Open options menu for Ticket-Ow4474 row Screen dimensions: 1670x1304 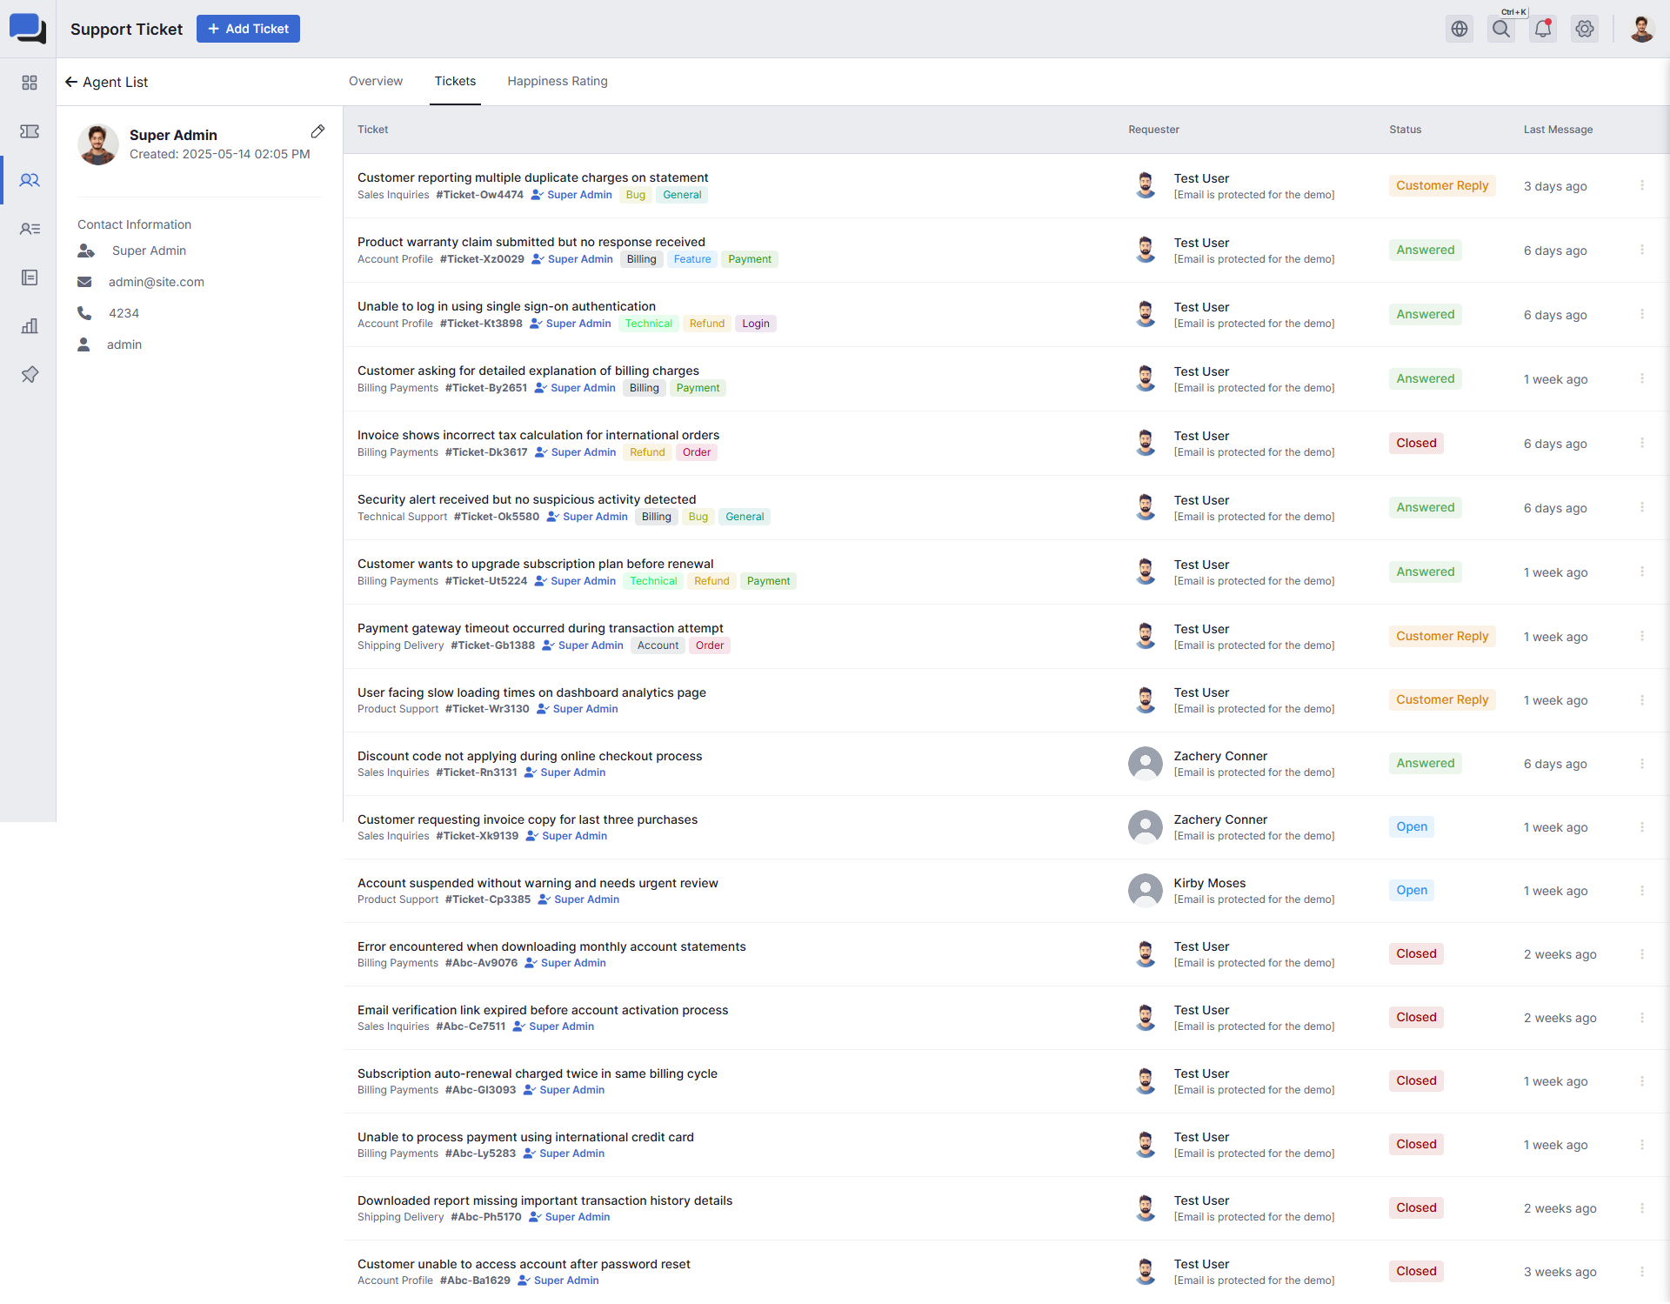pyautogui.click(x=1642, y=185)
